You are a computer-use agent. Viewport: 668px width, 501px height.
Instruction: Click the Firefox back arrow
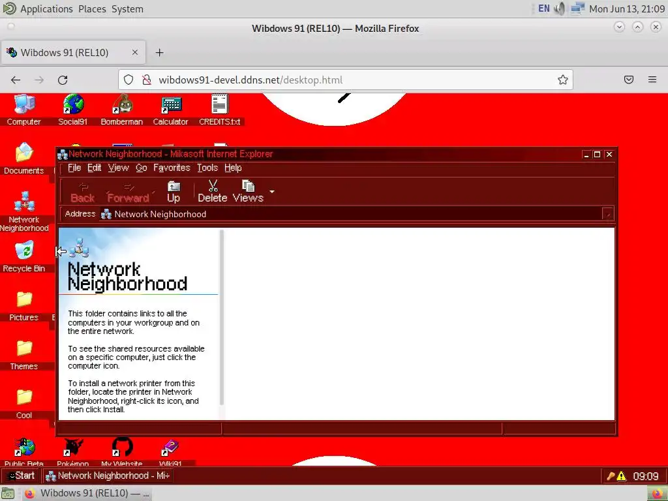[x=16, y=80]
